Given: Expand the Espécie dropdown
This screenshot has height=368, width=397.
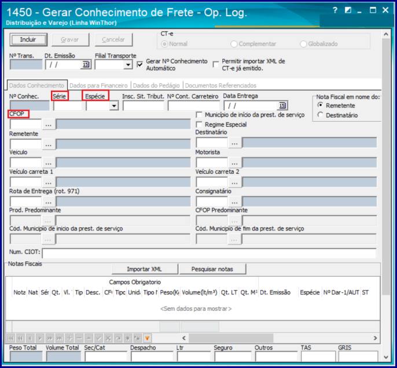Looking at the screenshot, I should point(114,106).
